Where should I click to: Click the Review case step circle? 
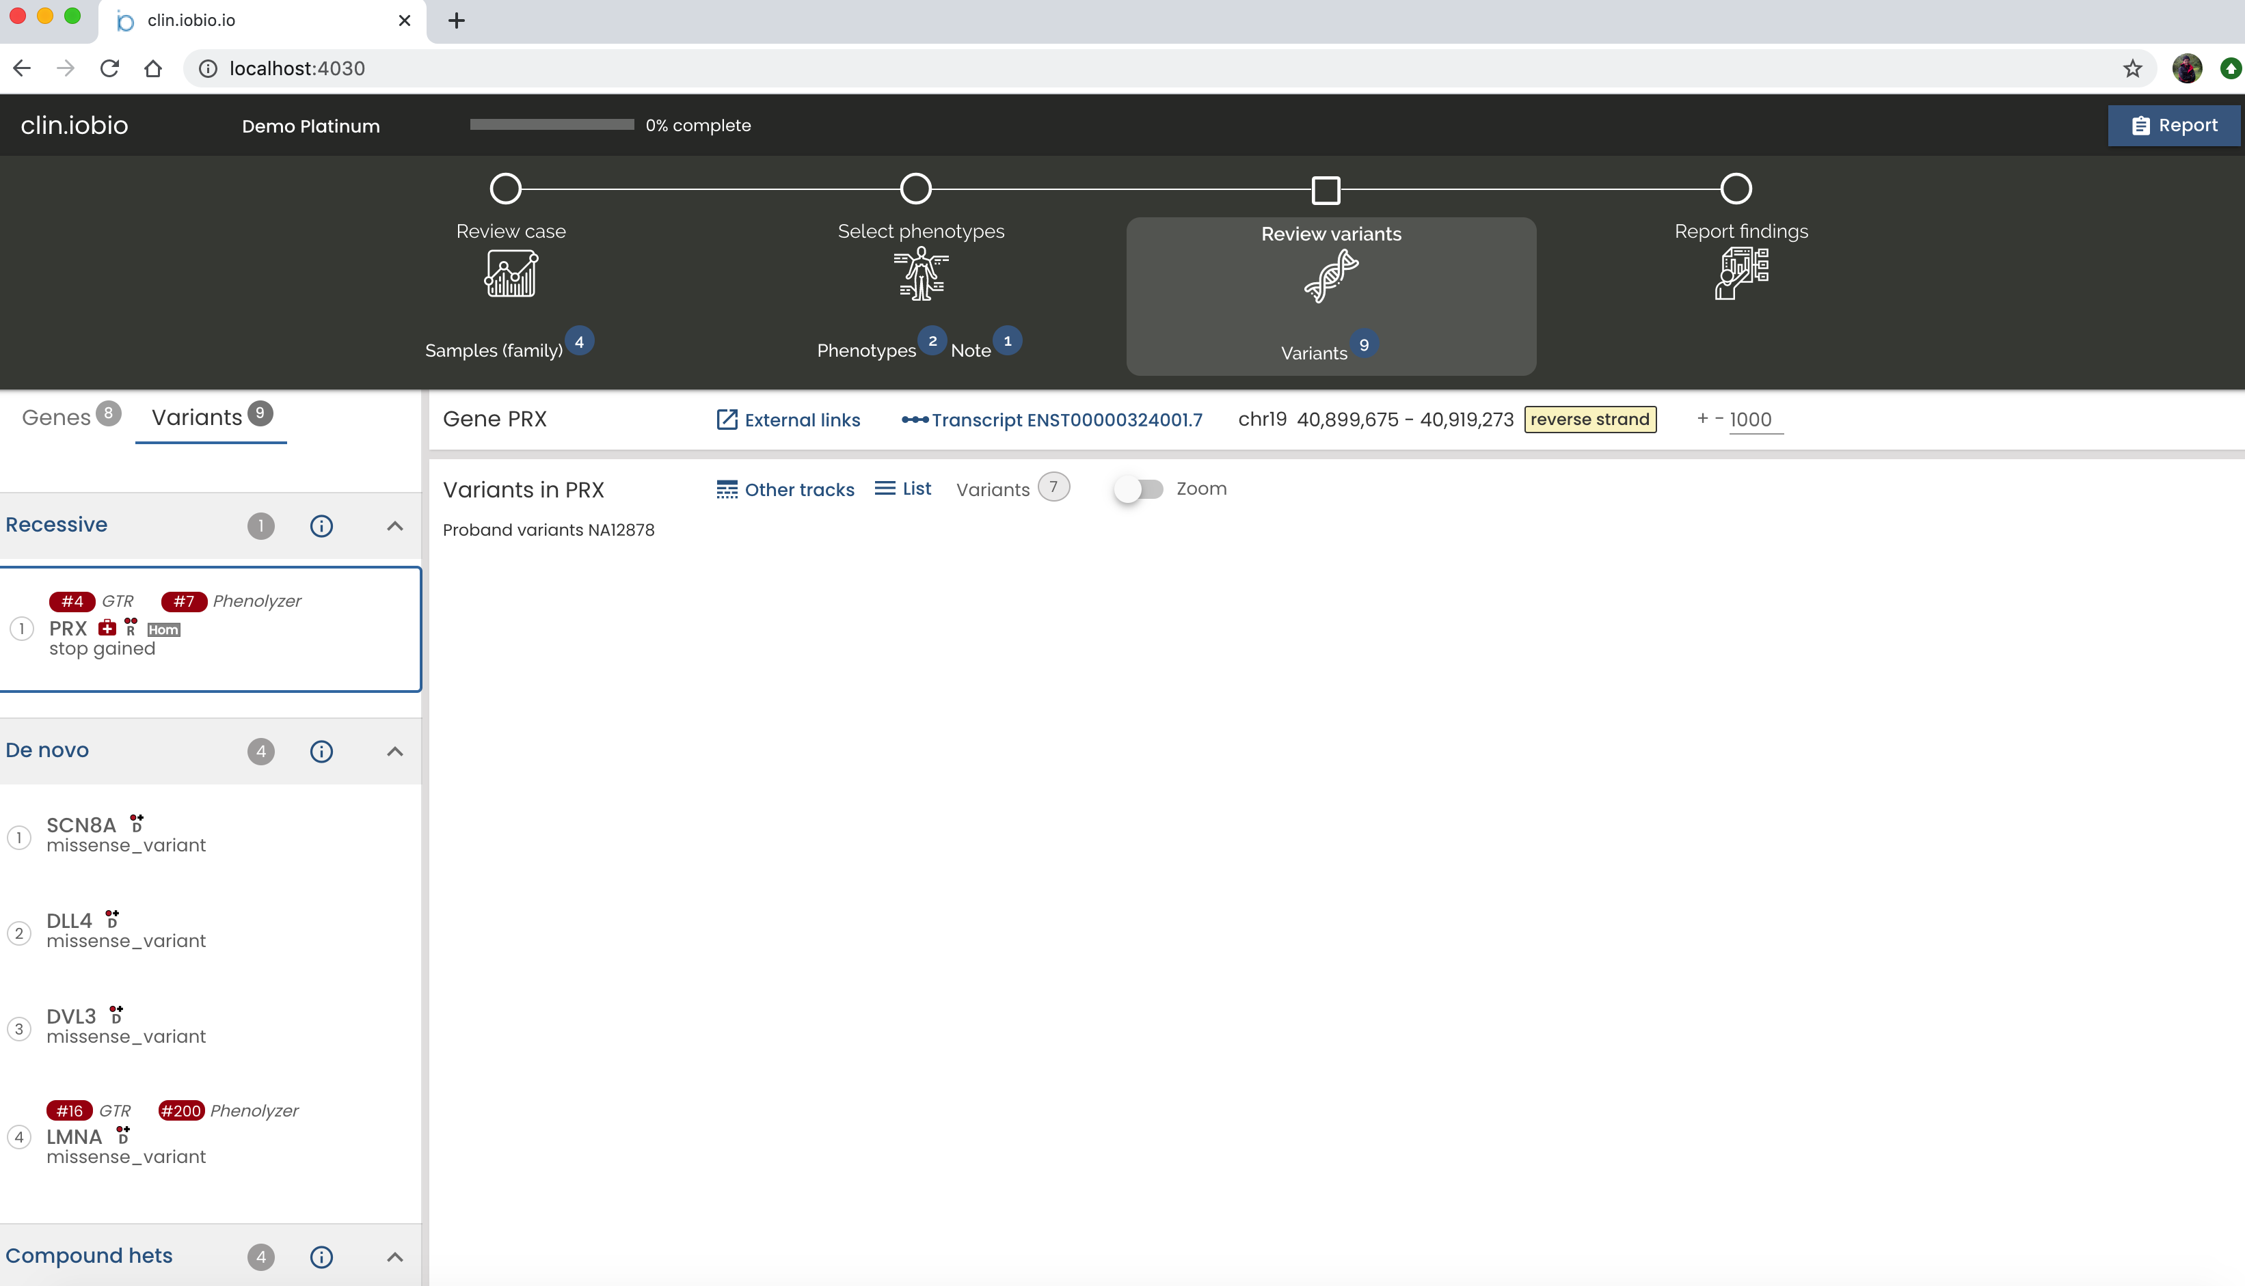pyautogui.click(x=505, y=189)
